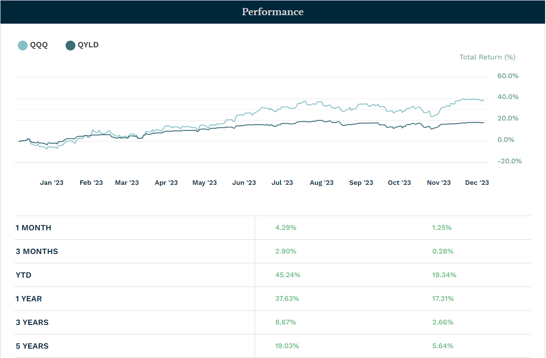Click the Total Return (%) axis title
546x358 pixels.
click(x=488, y=57)
